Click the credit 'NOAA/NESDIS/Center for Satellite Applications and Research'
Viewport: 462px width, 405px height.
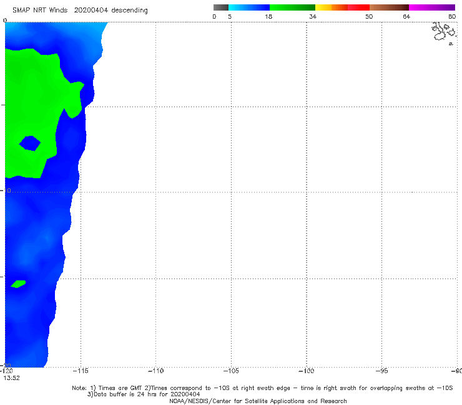click(258, 401)
